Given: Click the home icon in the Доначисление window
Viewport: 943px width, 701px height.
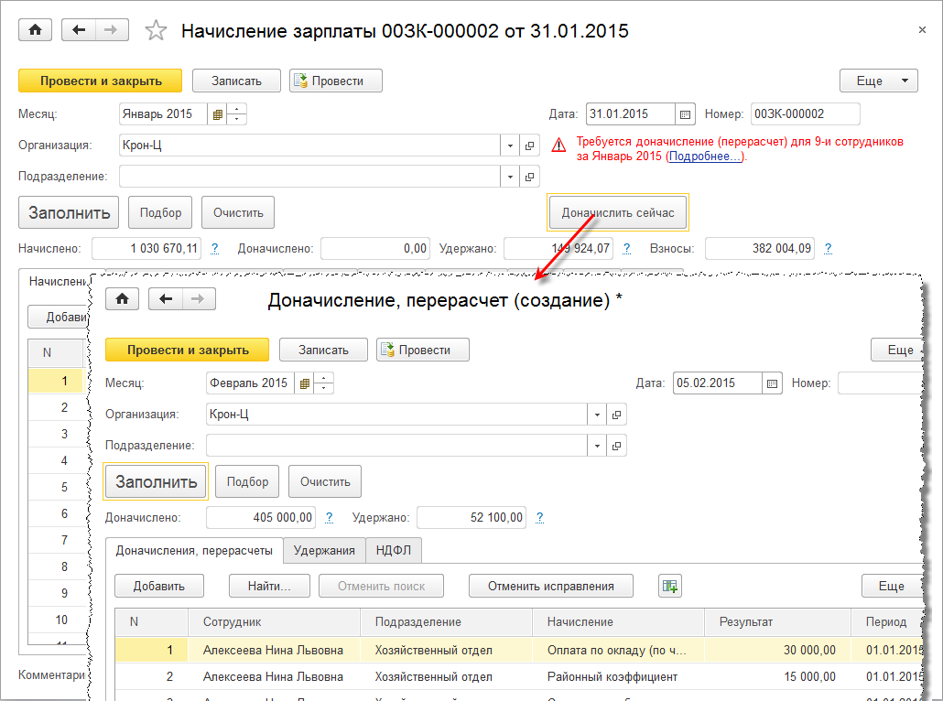Looking at the screenshot, I should click(122, 299).
